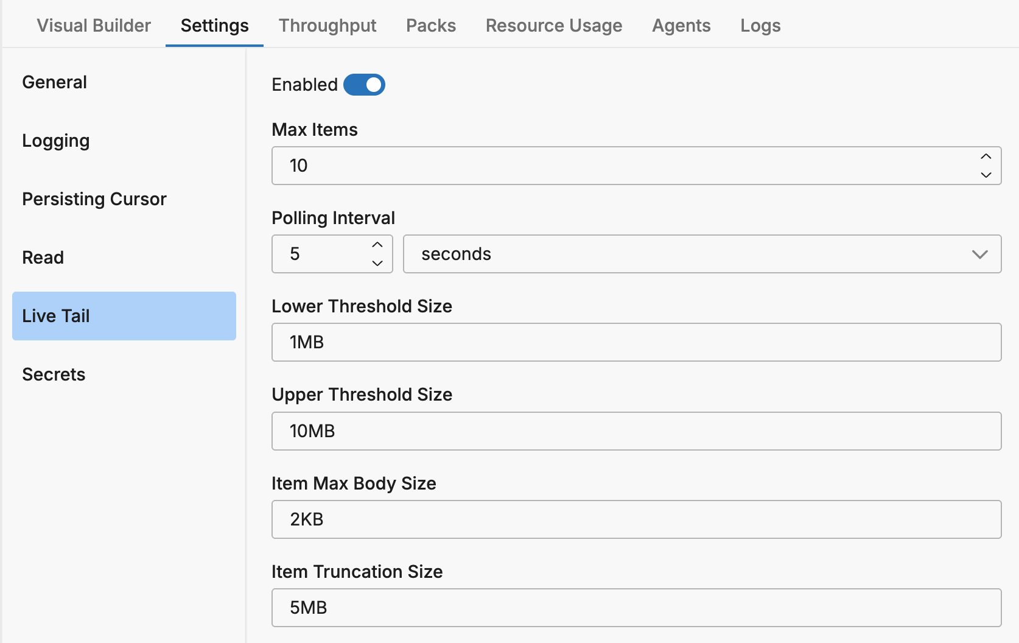Screen dimensions: 1019x643
Task: Click Max Items decrement arrow
Action: tap(986, 175)
